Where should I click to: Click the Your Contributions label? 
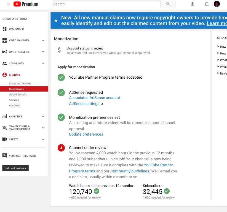[x=22, y=156]
